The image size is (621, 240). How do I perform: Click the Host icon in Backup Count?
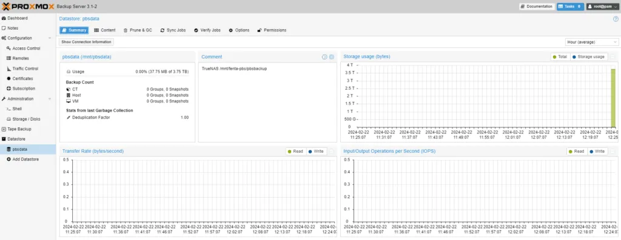point(68,95)
